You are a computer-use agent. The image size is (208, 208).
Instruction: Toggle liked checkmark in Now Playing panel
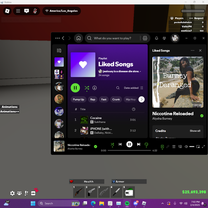[x=202, y=116]
